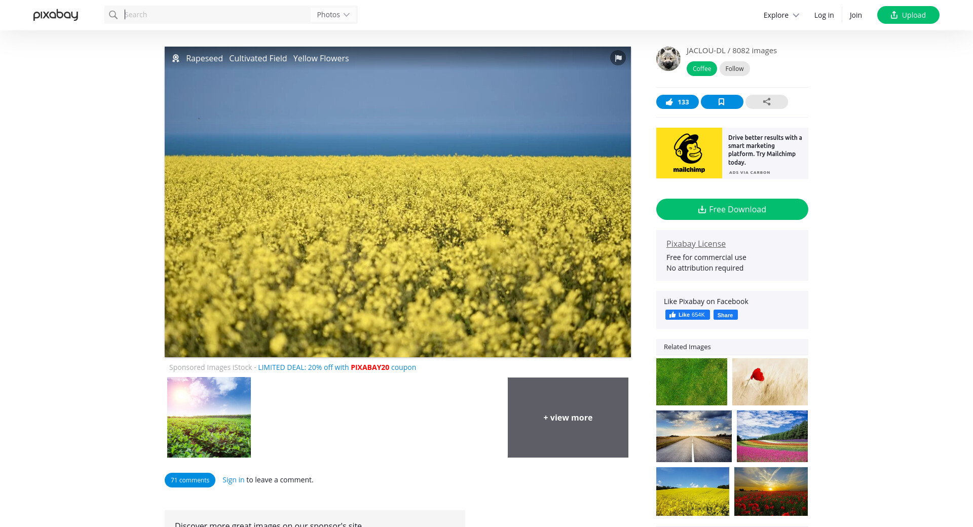Open the sunset poppy field related image
Screen dimensions: 973x527
point(771,492)
